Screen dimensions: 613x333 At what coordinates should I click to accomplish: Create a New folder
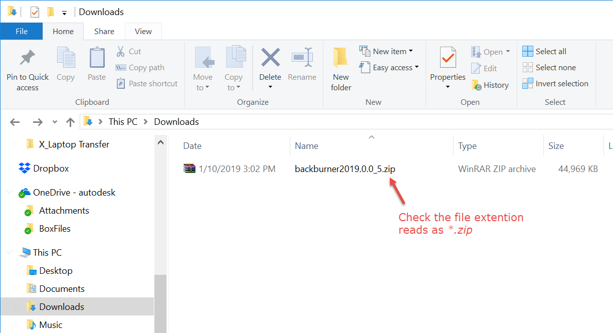(341, 69)
